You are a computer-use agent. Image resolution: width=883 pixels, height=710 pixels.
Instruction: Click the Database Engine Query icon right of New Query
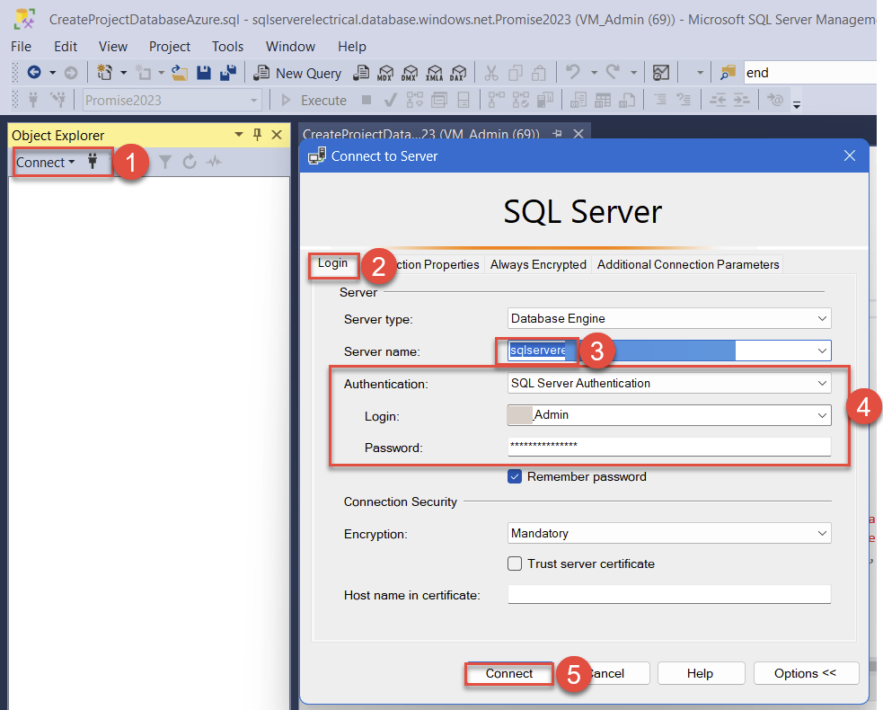click(361, 72)
